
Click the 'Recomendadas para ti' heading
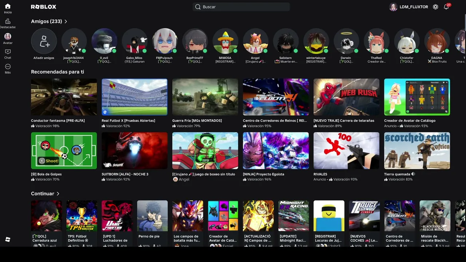click(58, 72)
